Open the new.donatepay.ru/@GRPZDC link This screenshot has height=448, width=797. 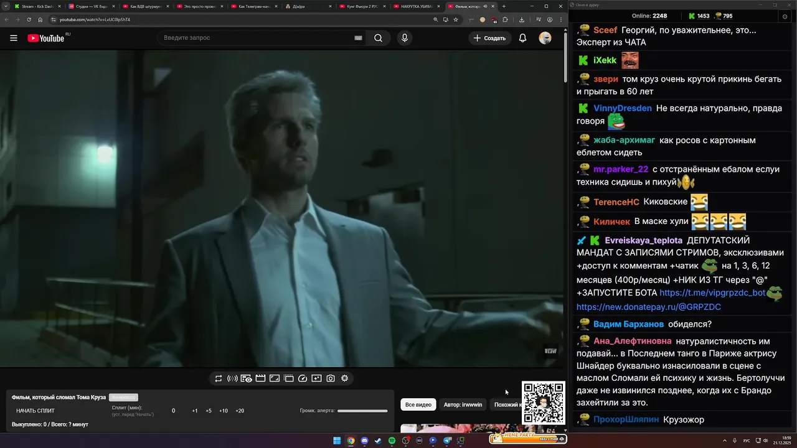(x=649, y=307)
